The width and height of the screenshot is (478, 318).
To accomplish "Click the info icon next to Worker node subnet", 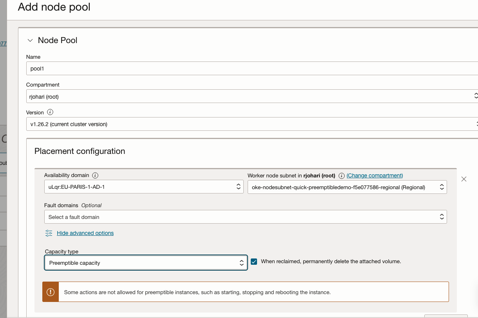I will (x=341, y=175).
